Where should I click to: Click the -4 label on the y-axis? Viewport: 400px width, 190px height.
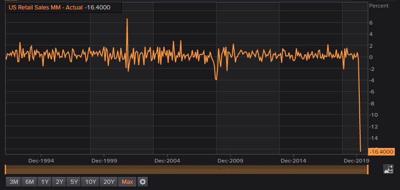coord(372,80)
